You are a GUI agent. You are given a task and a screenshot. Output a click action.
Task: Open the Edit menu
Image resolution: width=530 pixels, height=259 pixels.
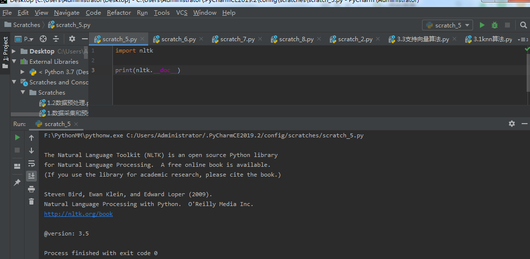(x=23, y=12)
